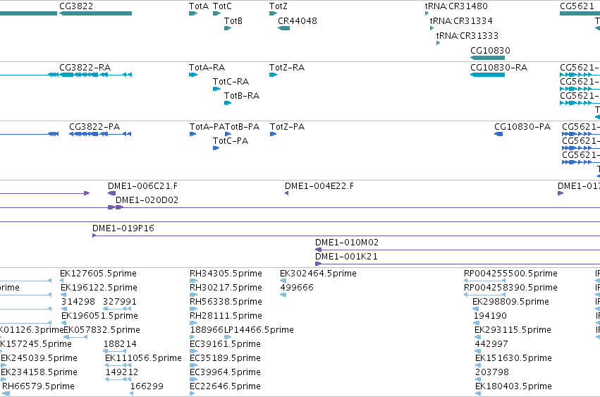
Task: Click the LP14466.5prime EST label
Action: click(x=259, y=331)
